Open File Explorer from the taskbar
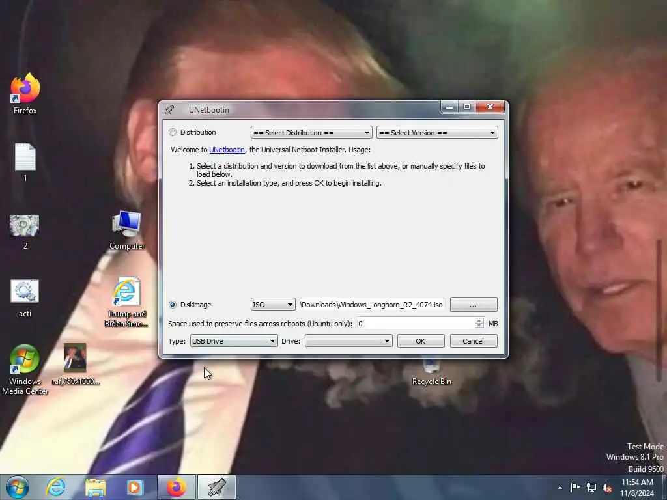 (x=95, y=487)
